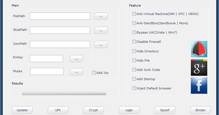Enable Add Junk Code
The height and width of the screenshot is (115, 219).
(134, 69)
